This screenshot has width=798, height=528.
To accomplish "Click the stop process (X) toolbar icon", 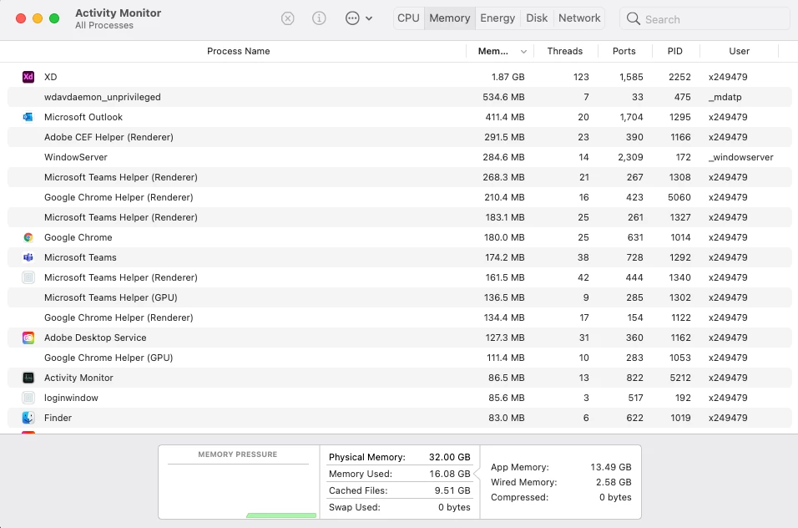I will 287,19.
